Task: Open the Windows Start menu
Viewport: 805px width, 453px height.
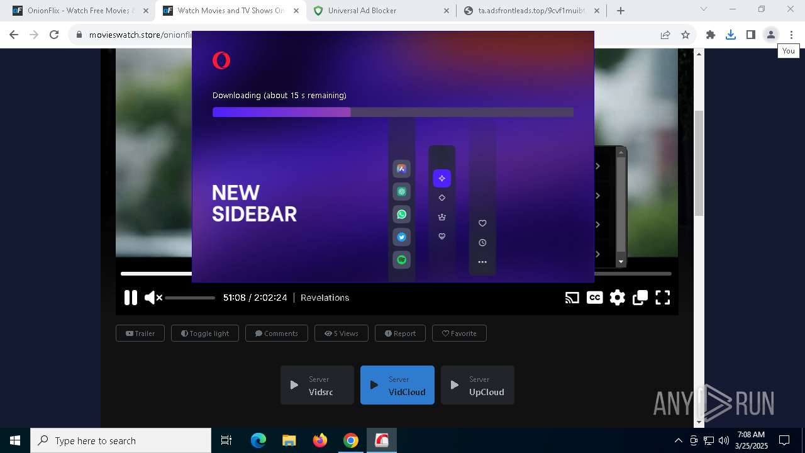Action: tap(15, 440)
